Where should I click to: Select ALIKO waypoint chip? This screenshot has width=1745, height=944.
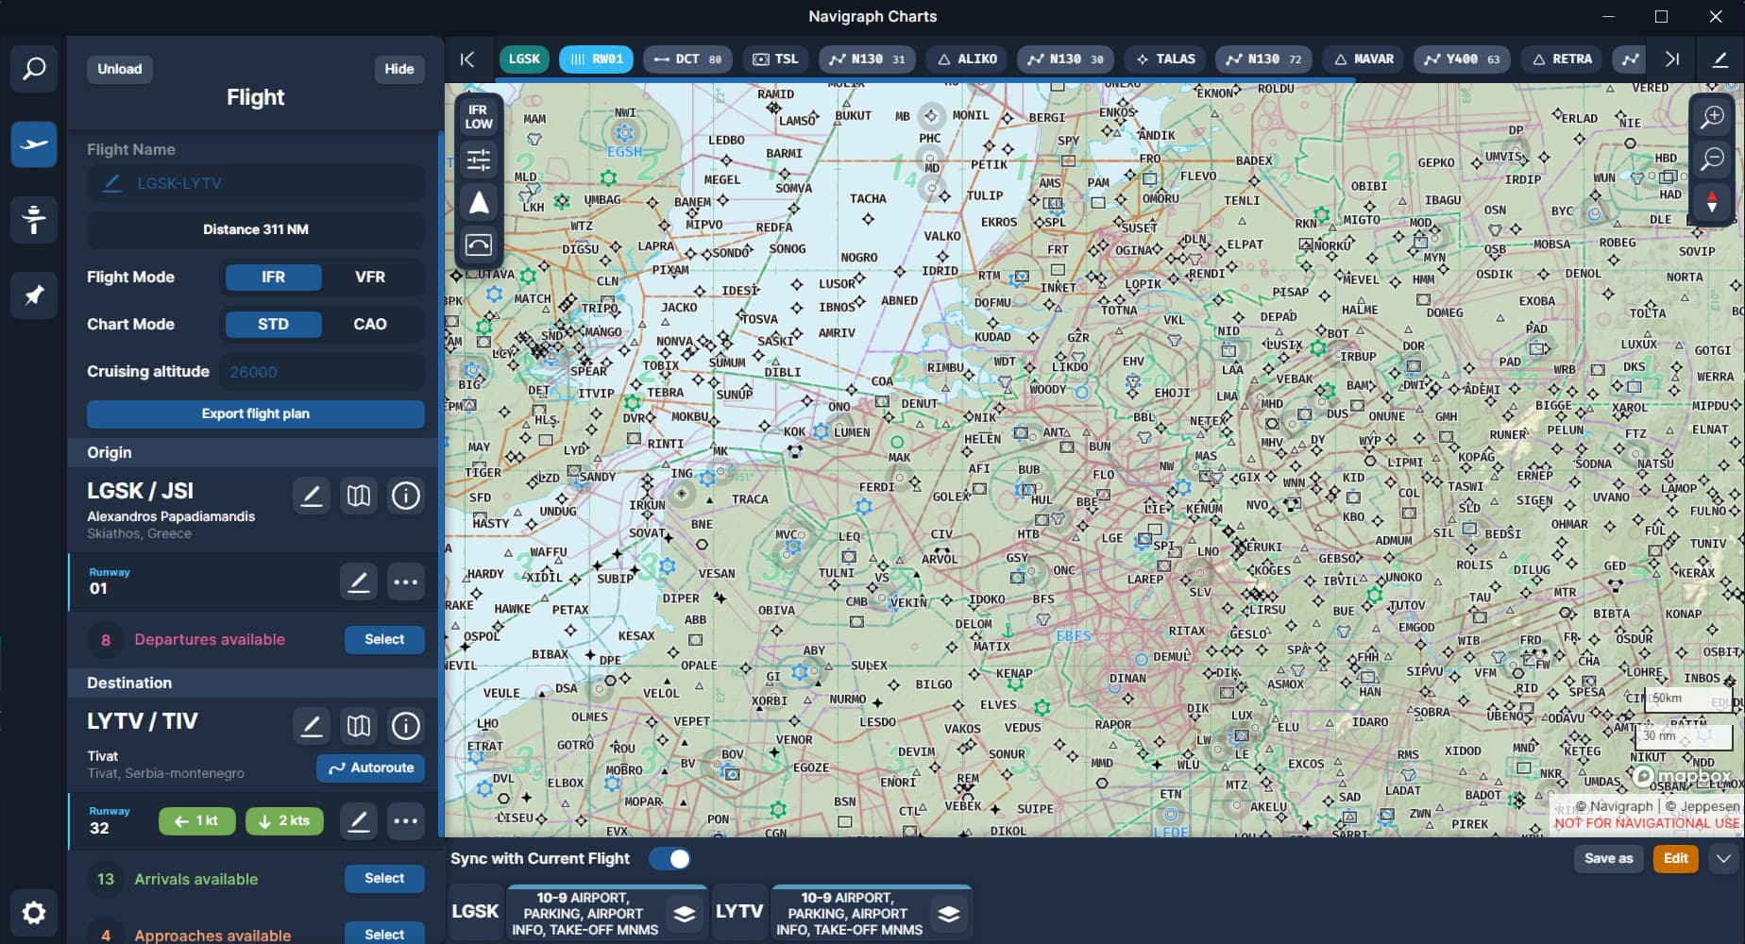[968, 59]
